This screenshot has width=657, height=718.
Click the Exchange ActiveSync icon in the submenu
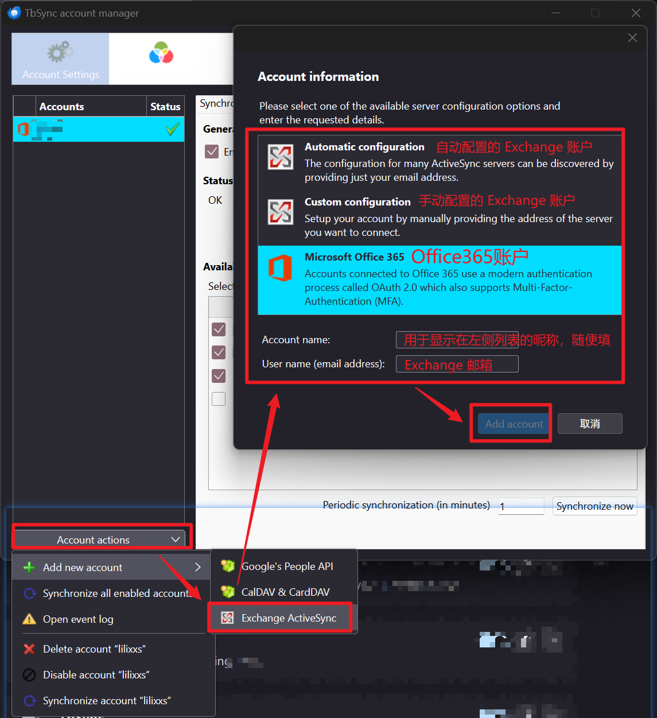(227, 618)
